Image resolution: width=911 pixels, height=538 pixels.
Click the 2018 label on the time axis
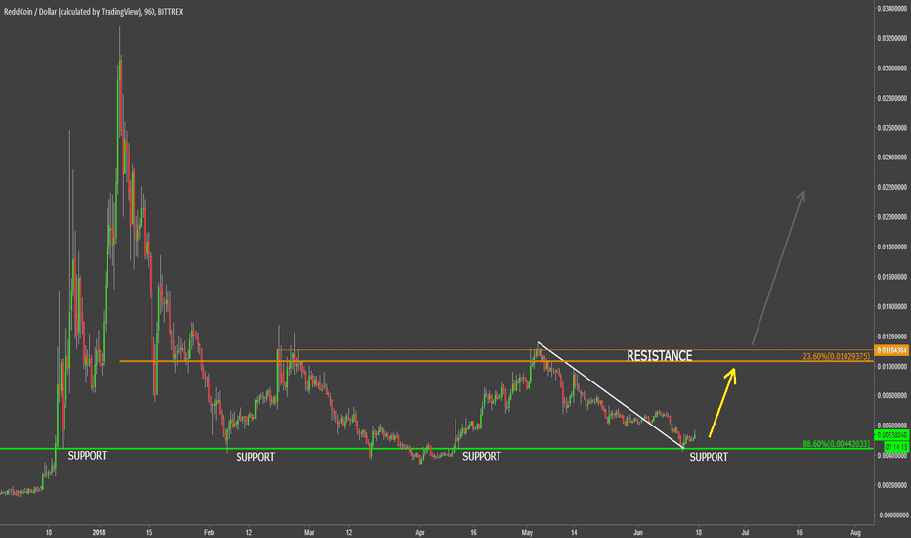coord(99,532)
